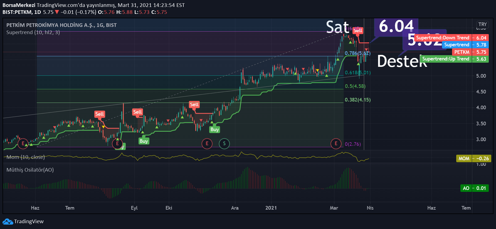Click the Nis label on the time axis
Viewport: 496px width, 229px height.
[x=370, y=208]
